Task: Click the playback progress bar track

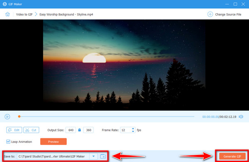Action: [x=106, y=116]
